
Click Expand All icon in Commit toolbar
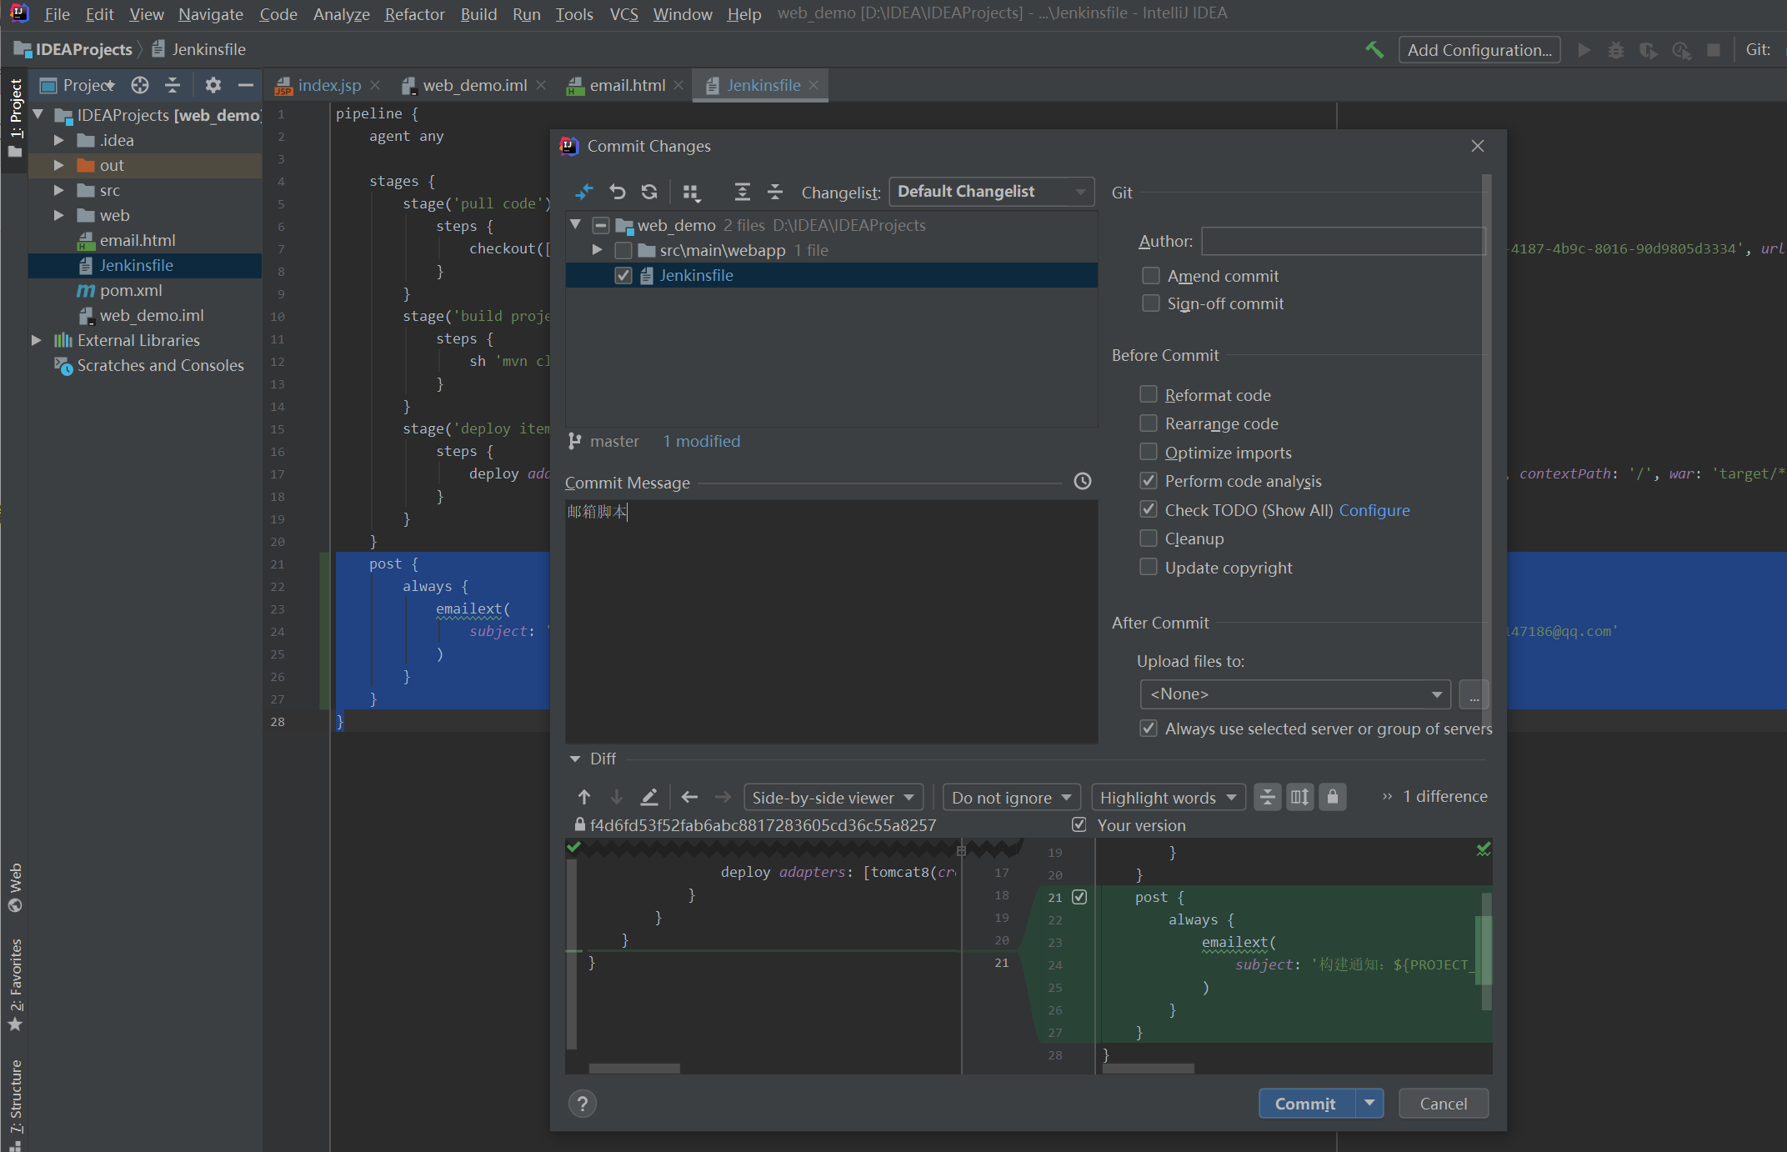coord(742,192)
